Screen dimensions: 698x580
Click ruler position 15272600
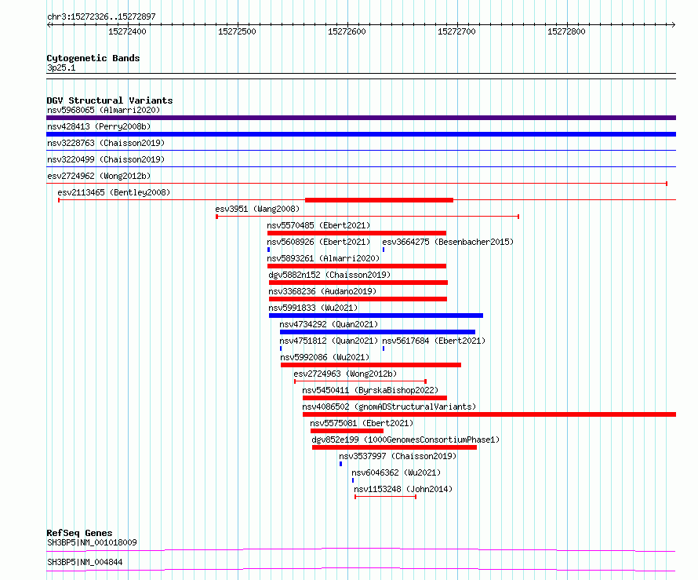tap(347, 31)
